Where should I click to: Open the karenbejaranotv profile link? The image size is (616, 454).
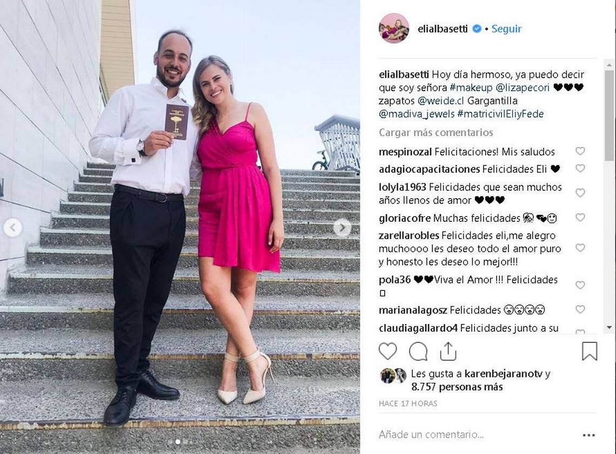(x=503, y=374)
